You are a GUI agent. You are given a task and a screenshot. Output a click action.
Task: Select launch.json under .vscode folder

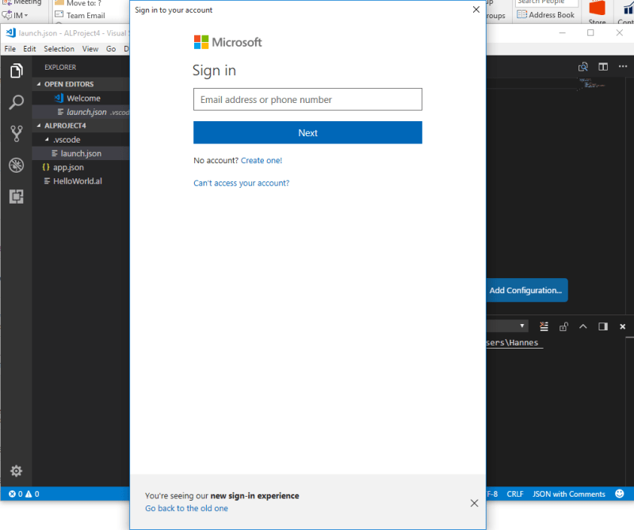[x=81, y=154]
